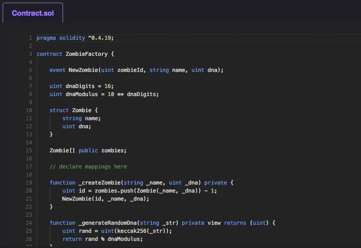Click the 'string name;' line inside struct

[81, 118]
